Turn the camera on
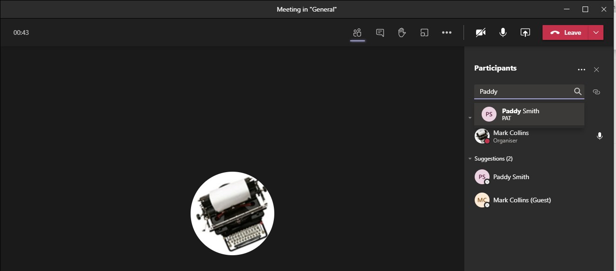Image resolution: width=616 pixels, height=271 pixels. coord(481,32)
